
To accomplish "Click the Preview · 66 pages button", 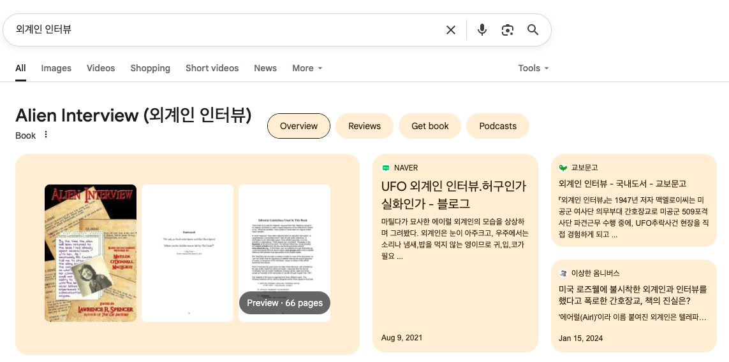I will coord(284,303).
